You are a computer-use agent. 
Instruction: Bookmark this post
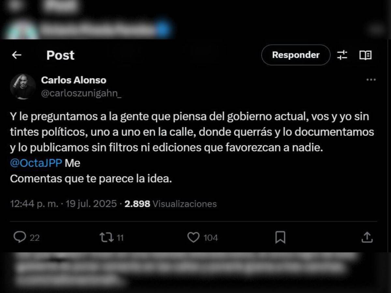pyautogui.click(x=280, y=237)
